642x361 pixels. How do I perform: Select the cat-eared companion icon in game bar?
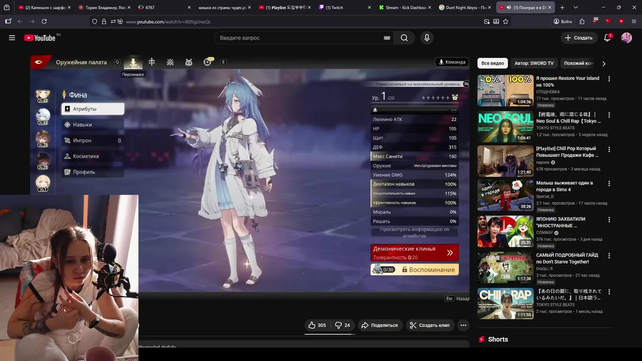(x=189, y=62)
